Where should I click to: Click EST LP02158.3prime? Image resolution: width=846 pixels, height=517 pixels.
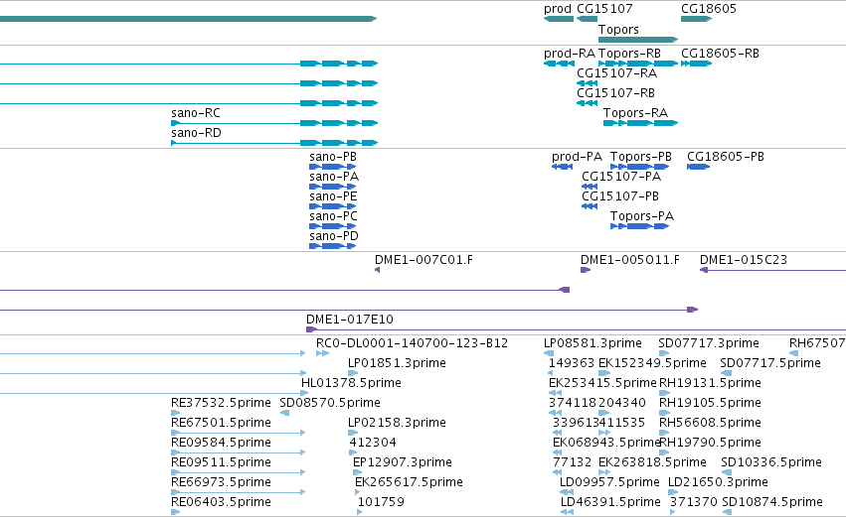click(353, 434)
